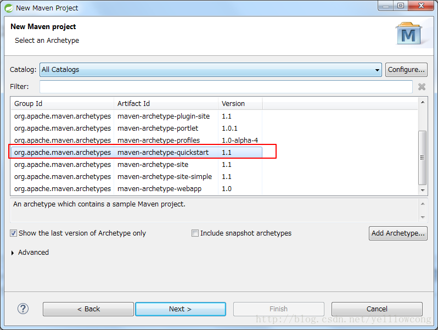Toggle Show the last version of Archetype only
The height and width of the screenshot is (330, 438).
(13, 233)
